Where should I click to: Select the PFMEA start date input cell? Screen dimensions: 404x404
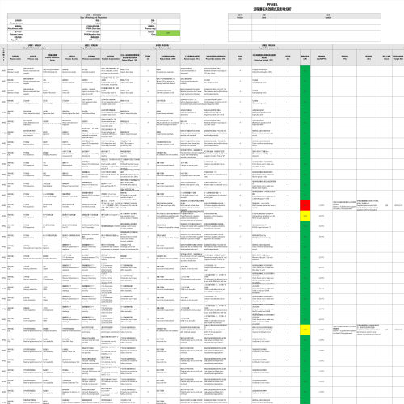[120, 27]
